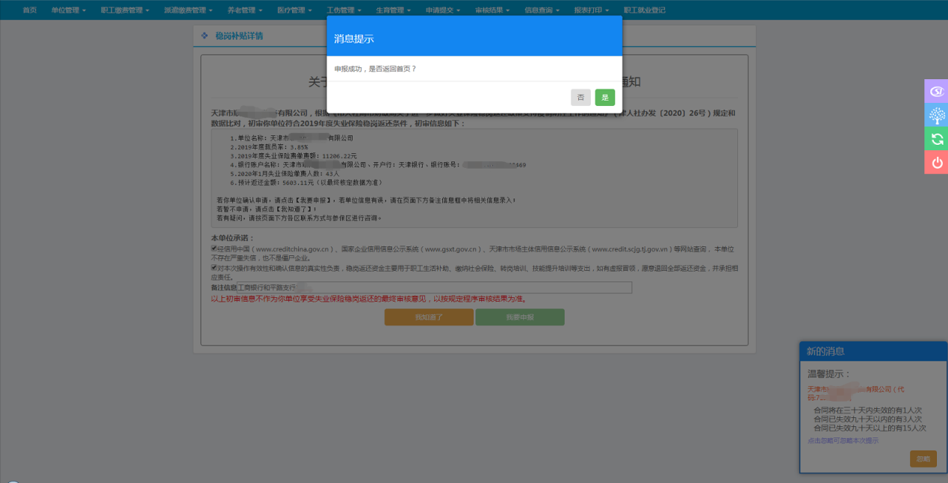Click the green refresh icon on the right sidebar
948x483 pixels.
point(936,139)
